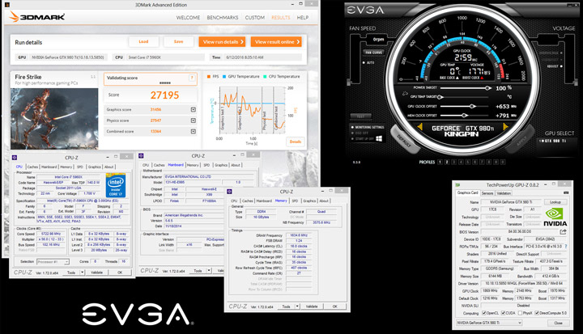The width and height of the screenshot is (583, 334).
Task: Click the Lookup button in GPU-Z
Action: click(555, 202)
